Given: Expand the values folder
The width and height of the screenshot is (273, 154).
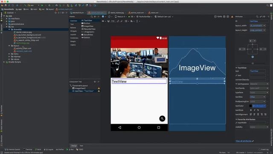Looking at the screenshot, I should click(x=9, y=59).
